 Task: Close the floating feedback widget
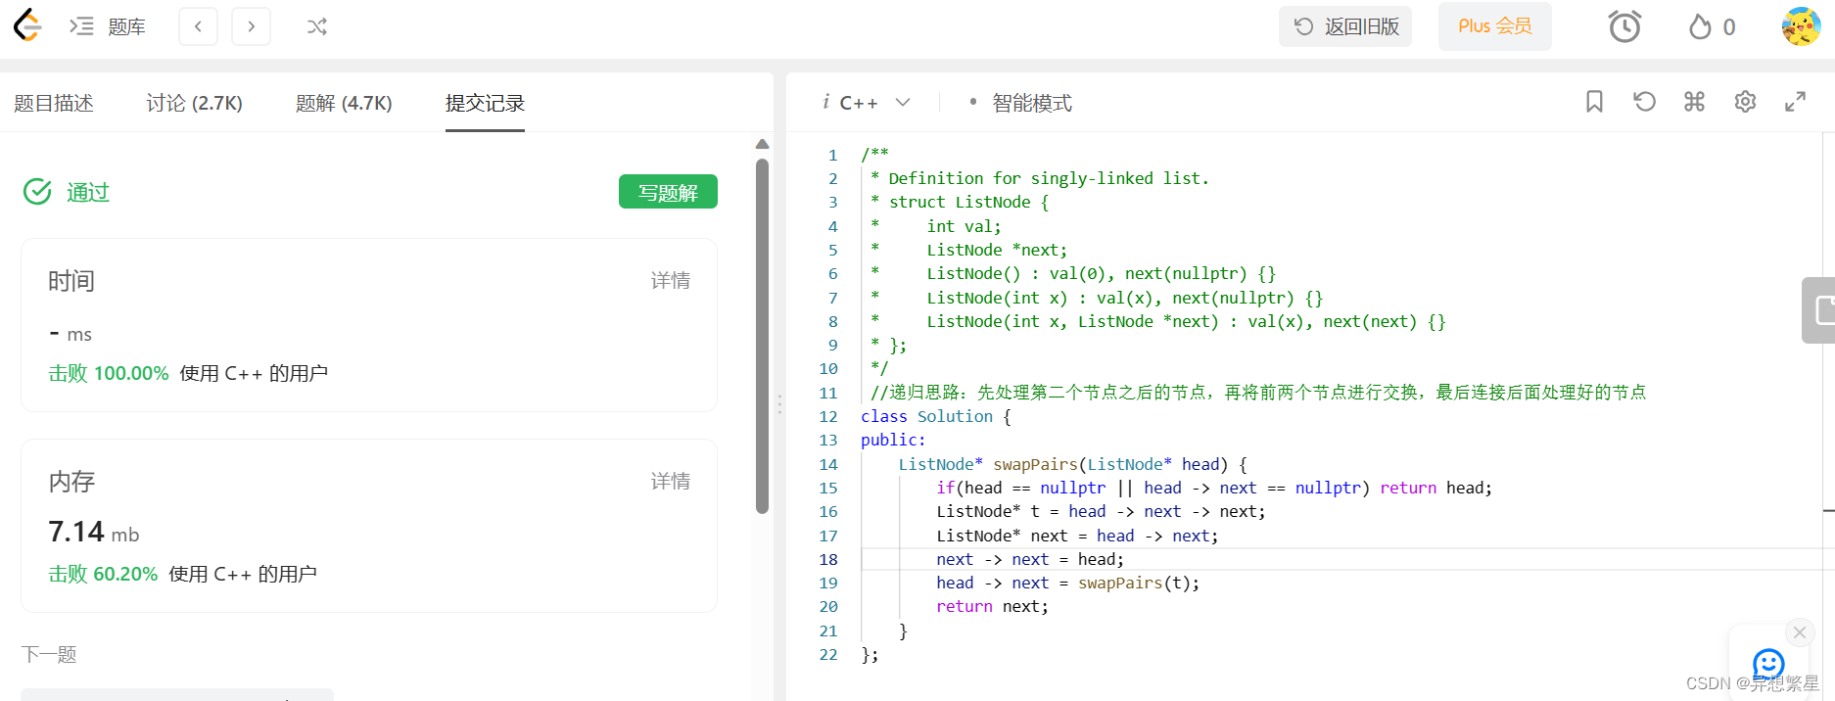[x=1800, y=632]
